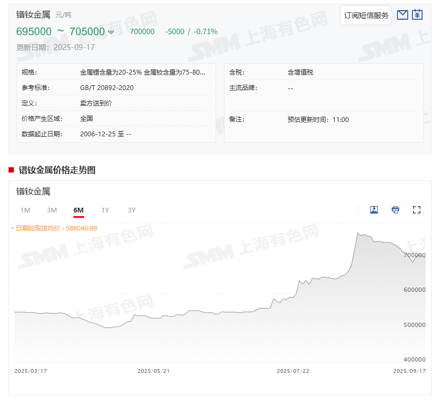This screenshot has height=401, width=438.
Task: Click the truncated 规格 specification text
Action: tap(143, 72)
